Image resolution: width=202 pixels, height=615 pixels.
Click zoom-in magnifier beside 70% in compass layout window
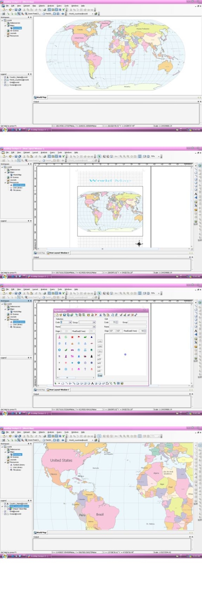tap(121, 156)
